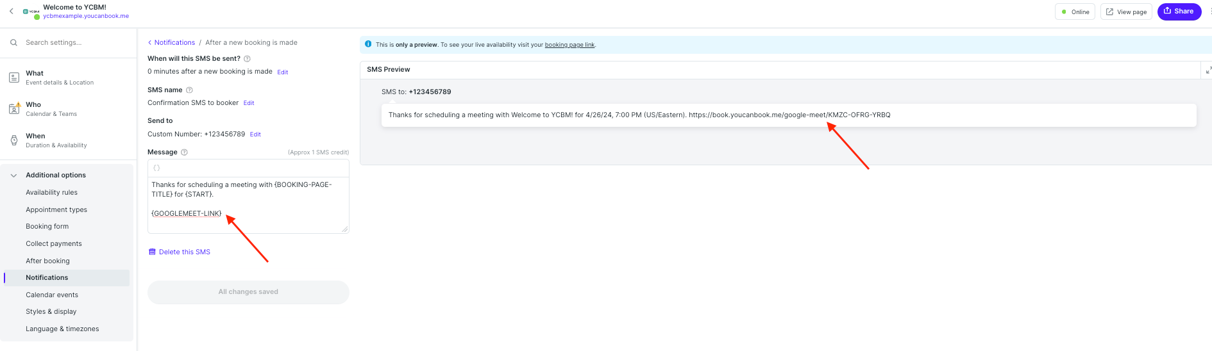Select Notifications in sidebar
This screenshot has height=351, width=1212.
tap(67, 277)
